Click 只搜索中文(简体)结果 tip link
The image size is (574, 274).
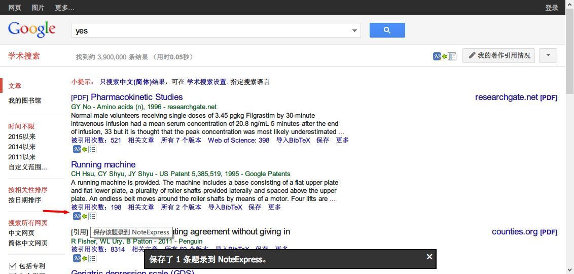coord(132,82)
